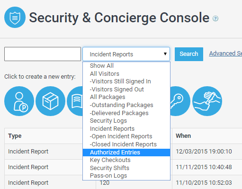Click the blue Search button
Image resolution: width=242 pixels, height=189 pixels.
point(189,54)
